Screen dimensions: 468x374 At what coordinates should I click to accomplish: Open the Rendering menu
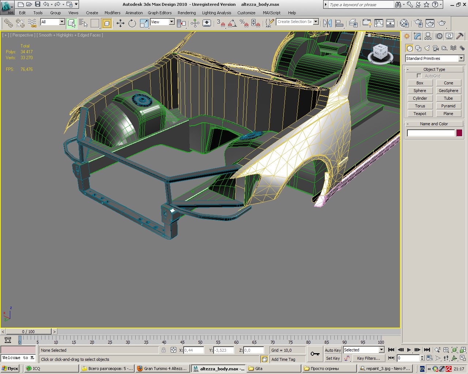[186, 13]
